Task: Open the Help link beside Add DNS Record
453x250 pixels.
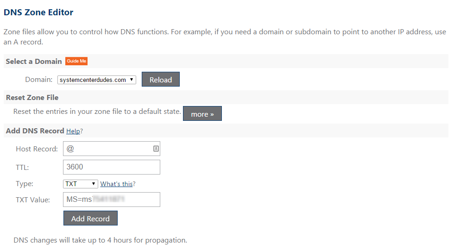Action: click(x=73, y=131)
